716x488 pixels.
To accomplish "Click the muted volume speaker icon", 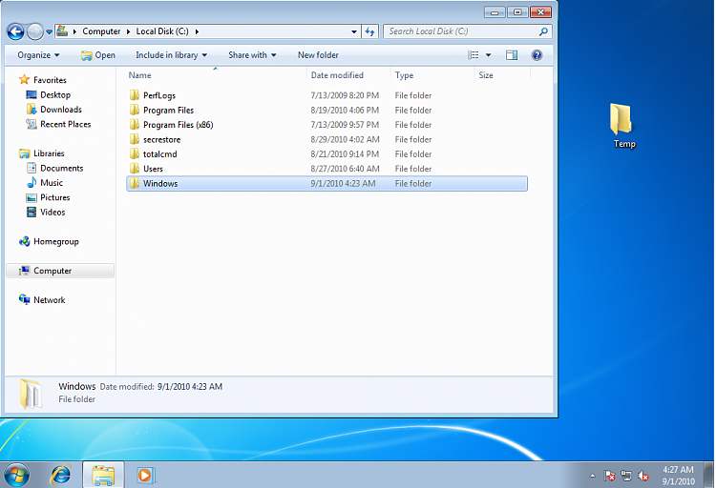I will 642,477.
